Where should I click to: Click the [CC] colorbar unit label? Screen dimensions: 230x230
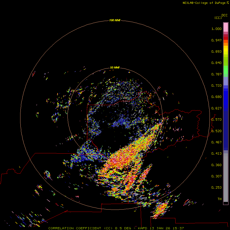coord(218,18)
